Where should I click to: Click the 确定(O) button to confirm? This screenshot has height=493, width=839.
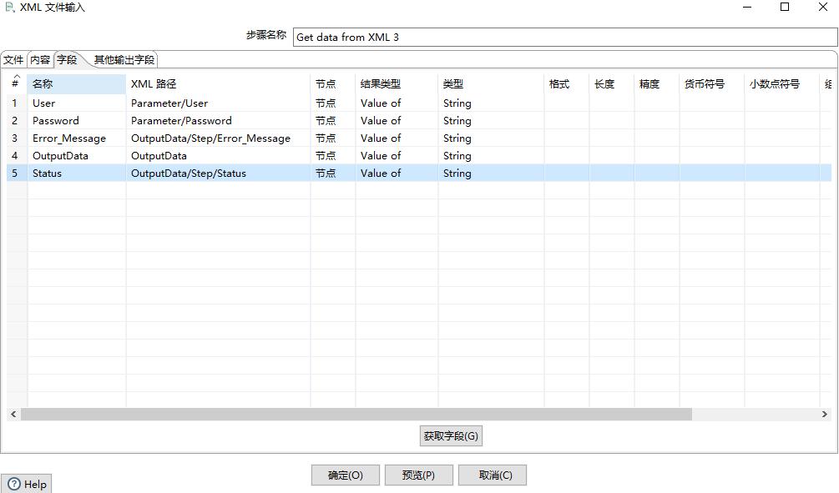tap(345, 475)
